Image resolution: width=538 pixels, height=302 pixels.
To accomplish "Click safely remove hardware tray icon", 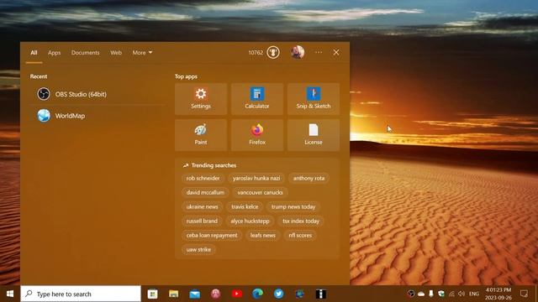I will point(431,294).
